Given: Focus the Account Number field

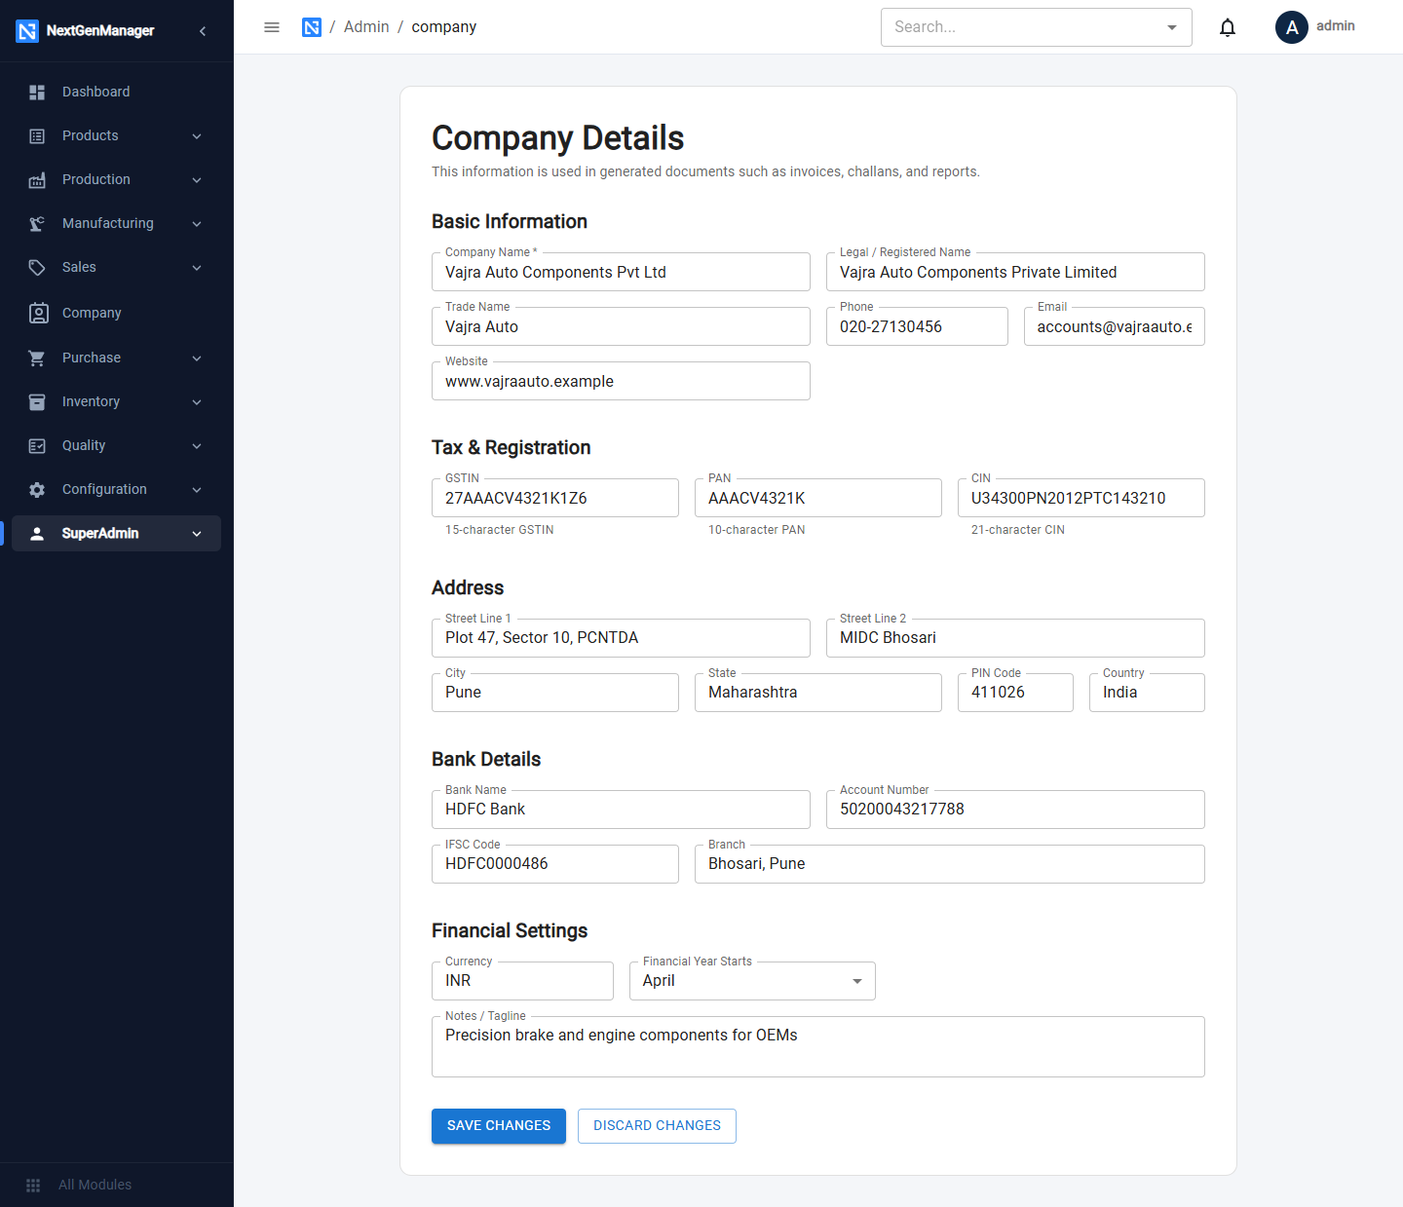Looking at the screenshot, I should [x=1015, y=810].
